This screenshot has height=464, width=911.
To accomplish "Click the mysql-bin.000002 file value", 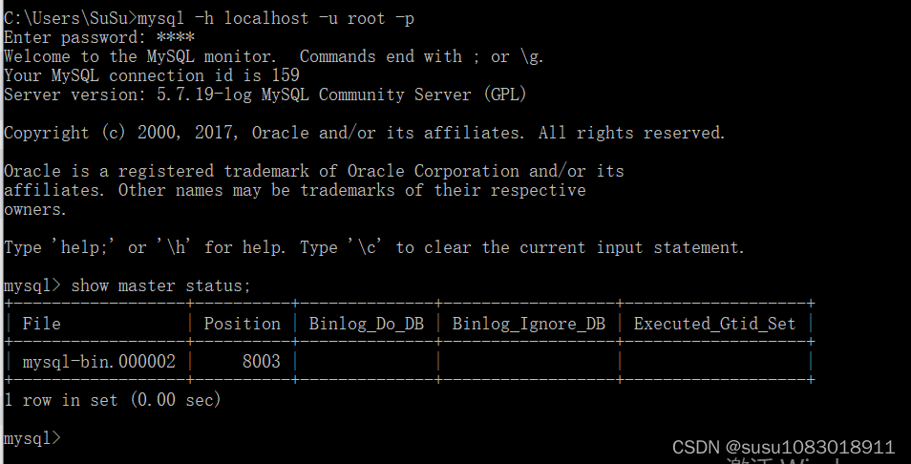I will 98,362.
